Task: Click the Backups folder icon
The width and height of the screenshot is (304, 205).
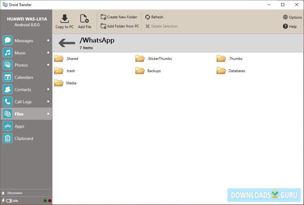Action: 140,71
